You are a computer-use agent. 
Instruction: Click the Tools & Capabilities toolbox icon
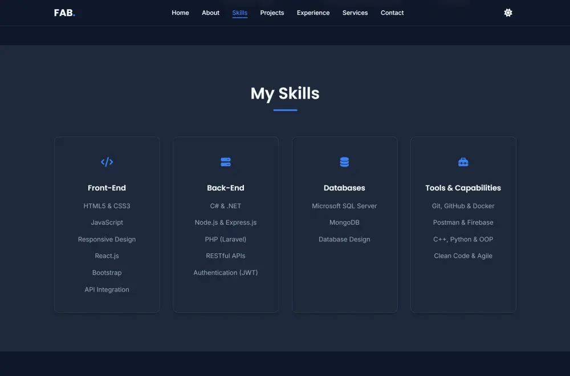tap(463, 162)
